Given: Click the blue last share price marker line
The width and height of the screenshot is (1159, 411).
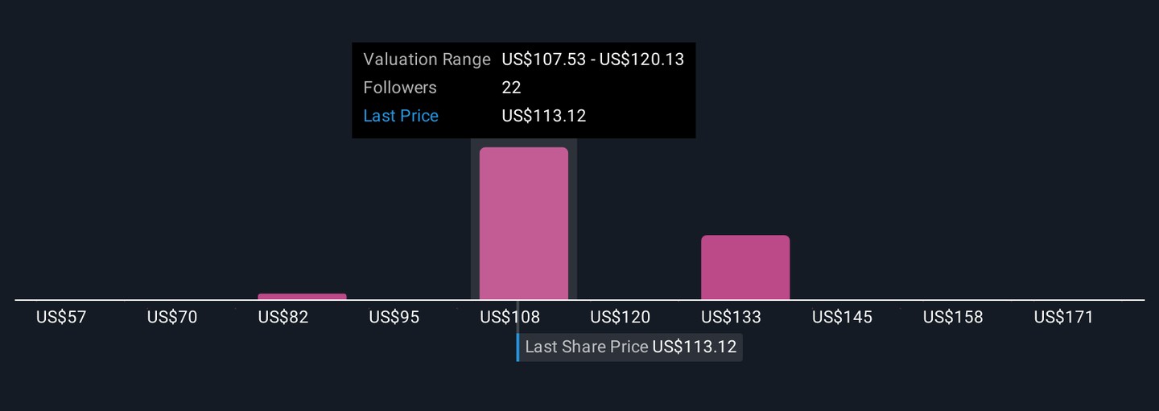Looking at the screenshot, I should (518, 347).
